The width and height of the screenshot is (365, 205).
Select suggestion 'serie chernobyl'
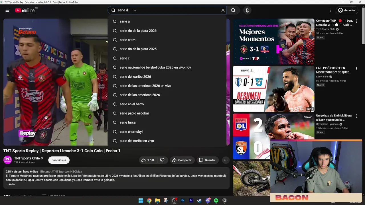pos(167,132)
